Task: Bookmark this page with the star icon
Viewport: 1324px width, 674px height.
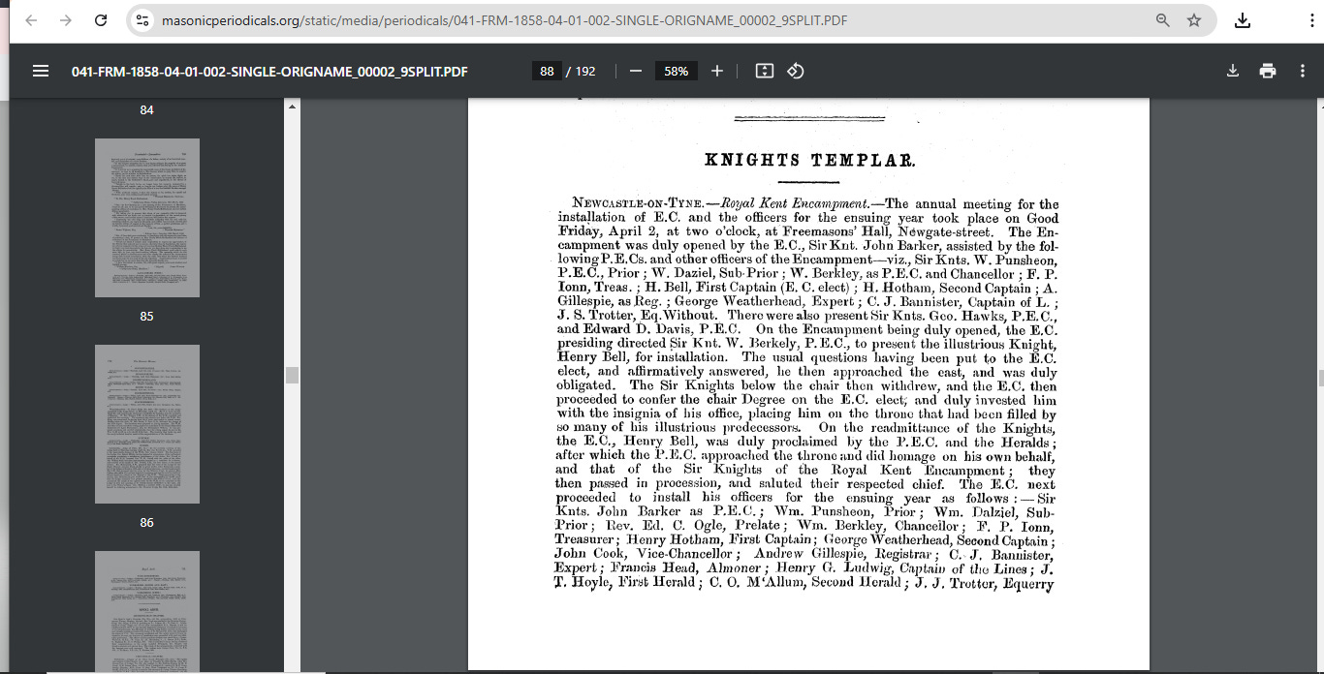Action: [1194, 20]
